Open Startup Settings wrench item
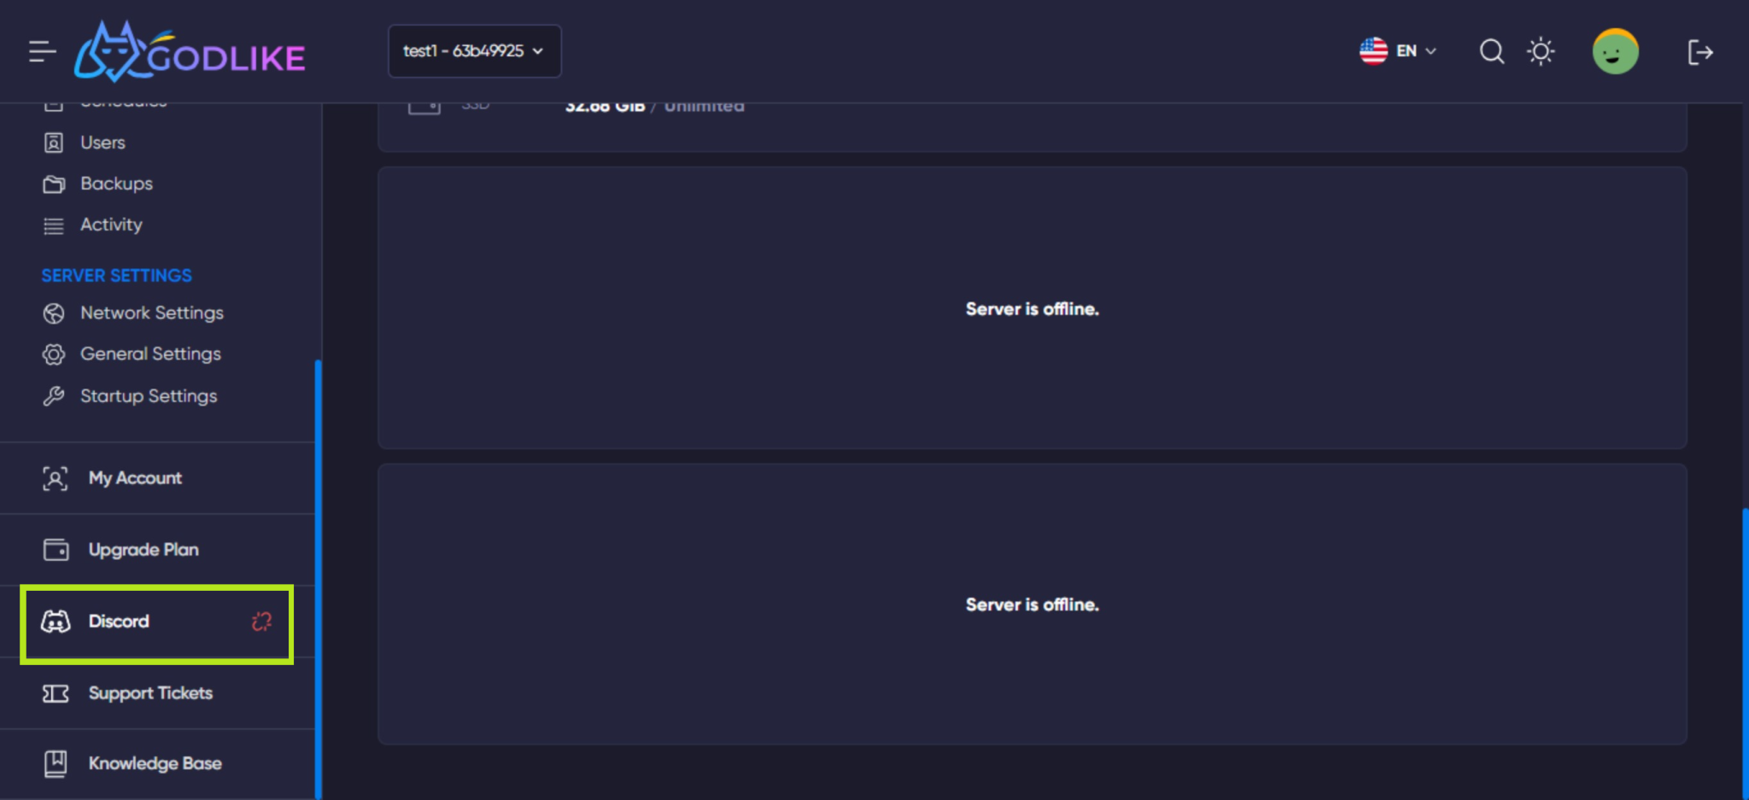The width and height of the screenshot is (1749, 800). point(149,396)
